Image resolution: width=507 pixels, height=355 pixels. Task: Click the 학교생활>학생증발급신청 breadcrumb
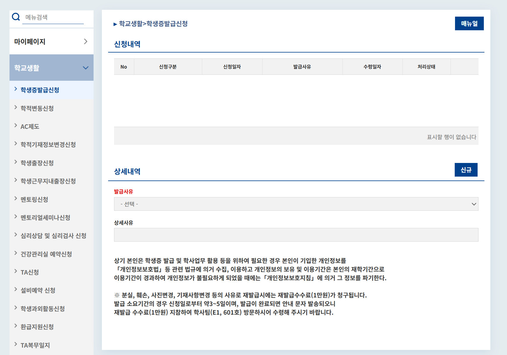153,24
